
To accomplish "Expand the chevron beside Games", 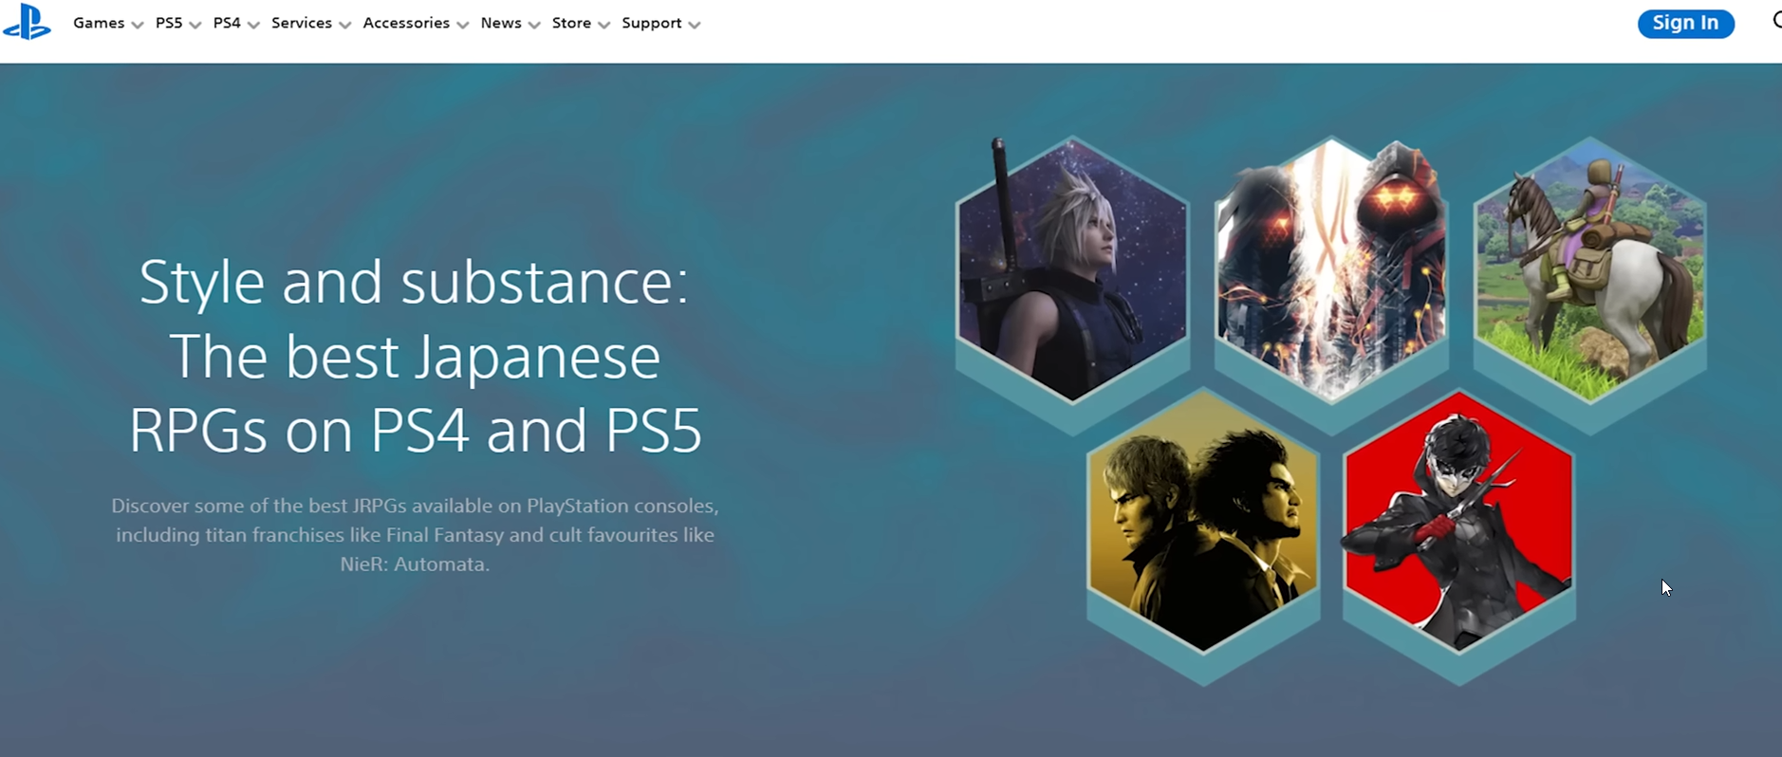I will pyautogui.click(x=138, y=25).
